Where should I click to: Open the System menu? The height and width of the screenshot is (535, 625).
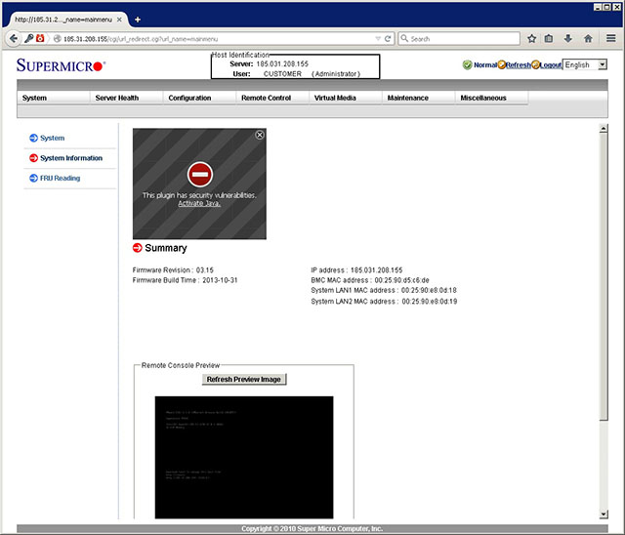54,98
